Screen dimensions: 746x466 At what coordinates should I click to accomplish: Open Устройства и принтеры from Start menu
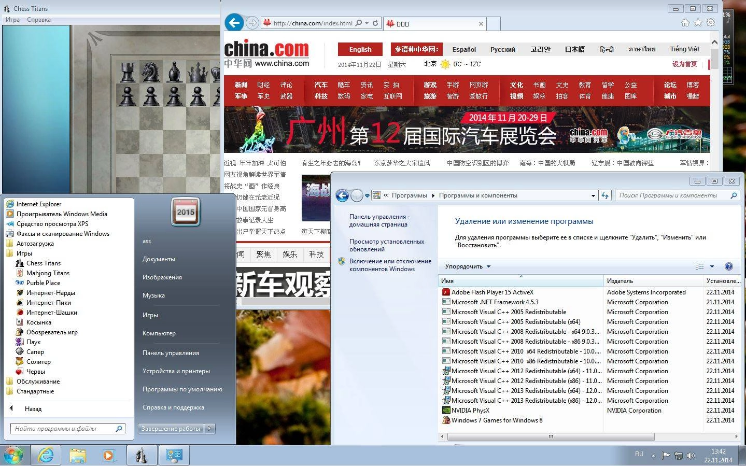pos(176,371)
